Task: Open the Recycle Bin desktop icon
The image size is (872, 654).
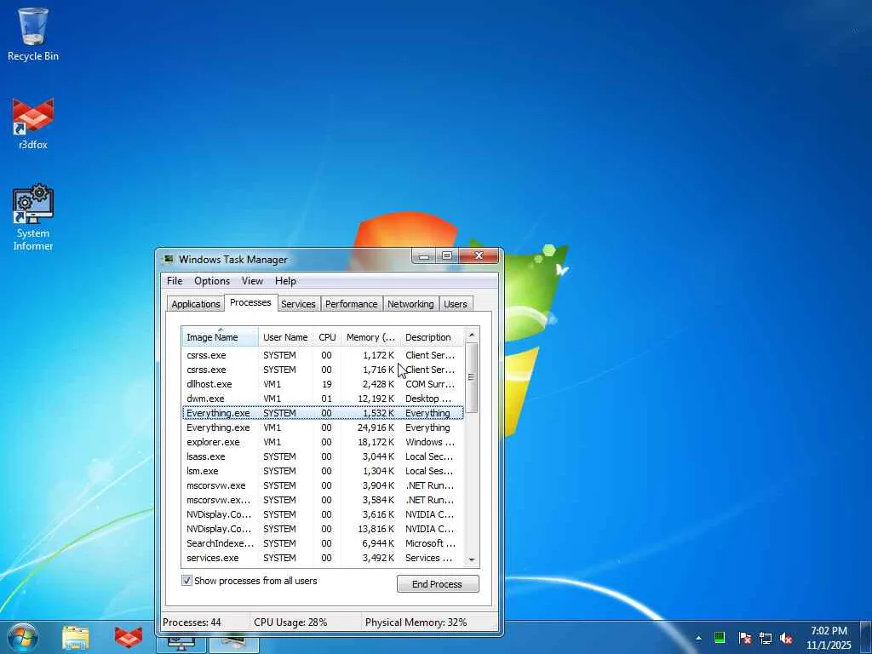Action: click(33, 34)
